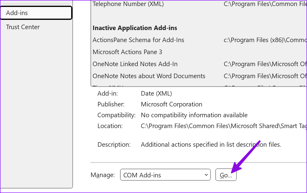Select Microsoft Actions Pane 3 entry
The width and height of the screenshot is (307, 193).
tap(127, 52)
